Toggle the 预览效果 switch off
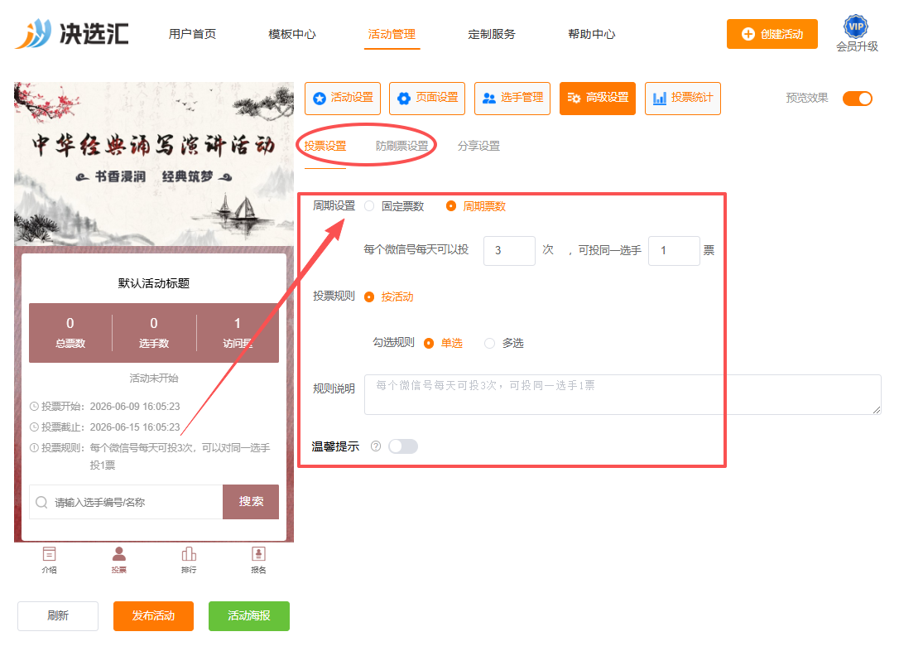This screenshot has width=899, height=651. (x=857, y=99)
